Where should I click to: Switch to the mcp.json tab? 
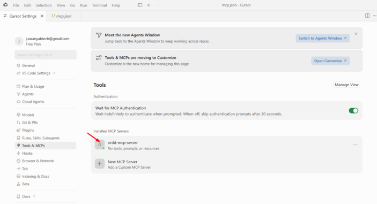(64, 16)
